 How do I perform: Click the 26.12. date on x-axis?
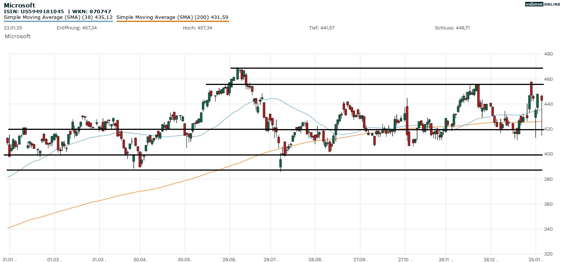(490, 259)
